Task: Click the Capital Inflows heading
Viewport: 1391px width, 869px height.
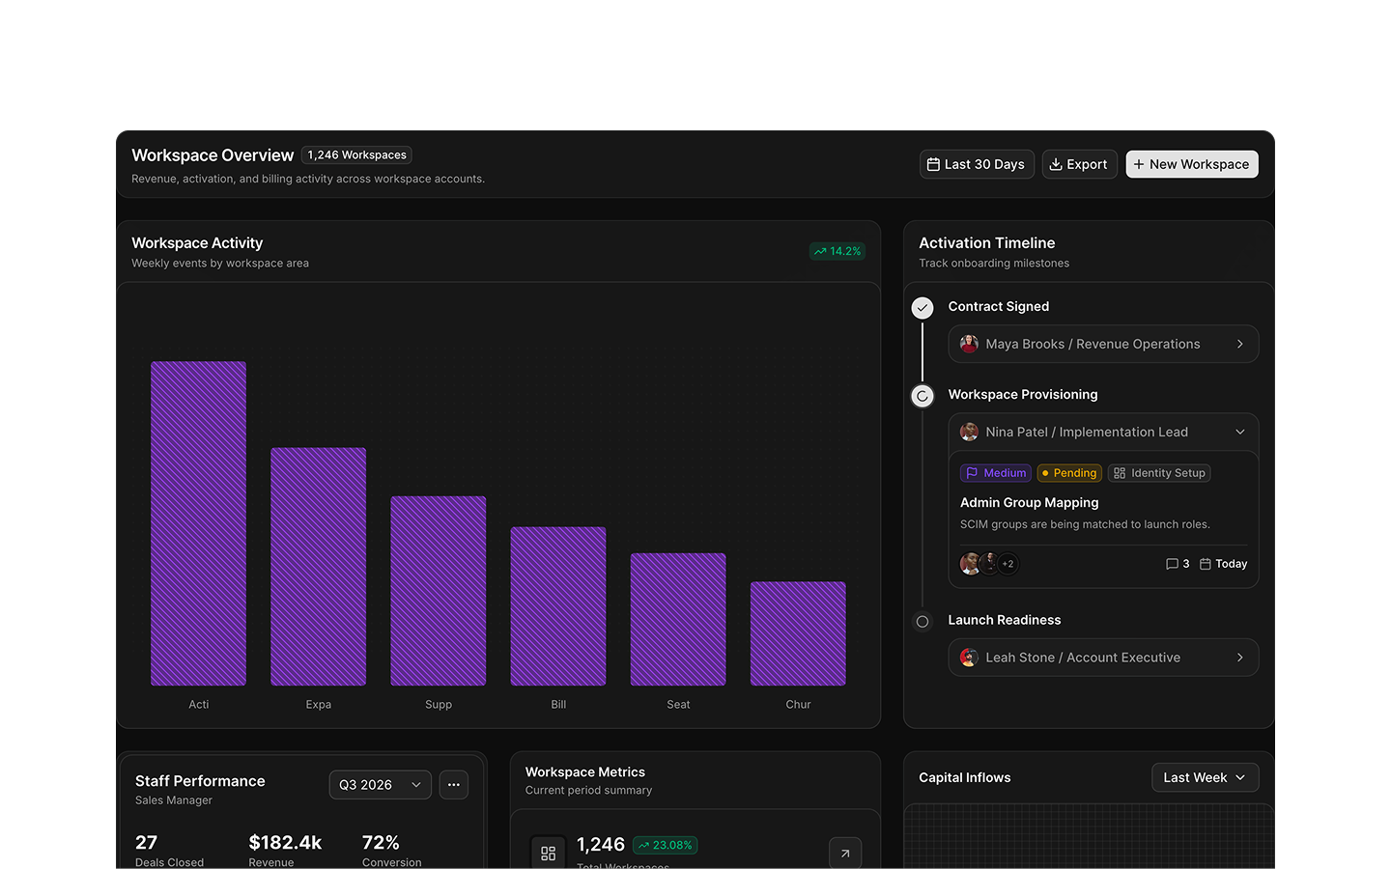Action: coord(965,777)
